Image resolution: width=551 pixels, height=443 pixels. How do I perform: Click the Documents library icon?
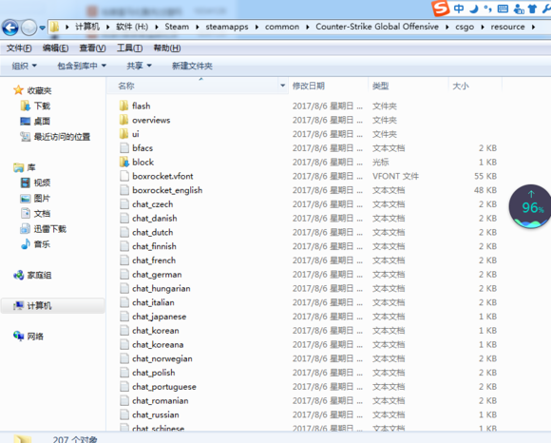pyautogui.click(x=26, y=213)
